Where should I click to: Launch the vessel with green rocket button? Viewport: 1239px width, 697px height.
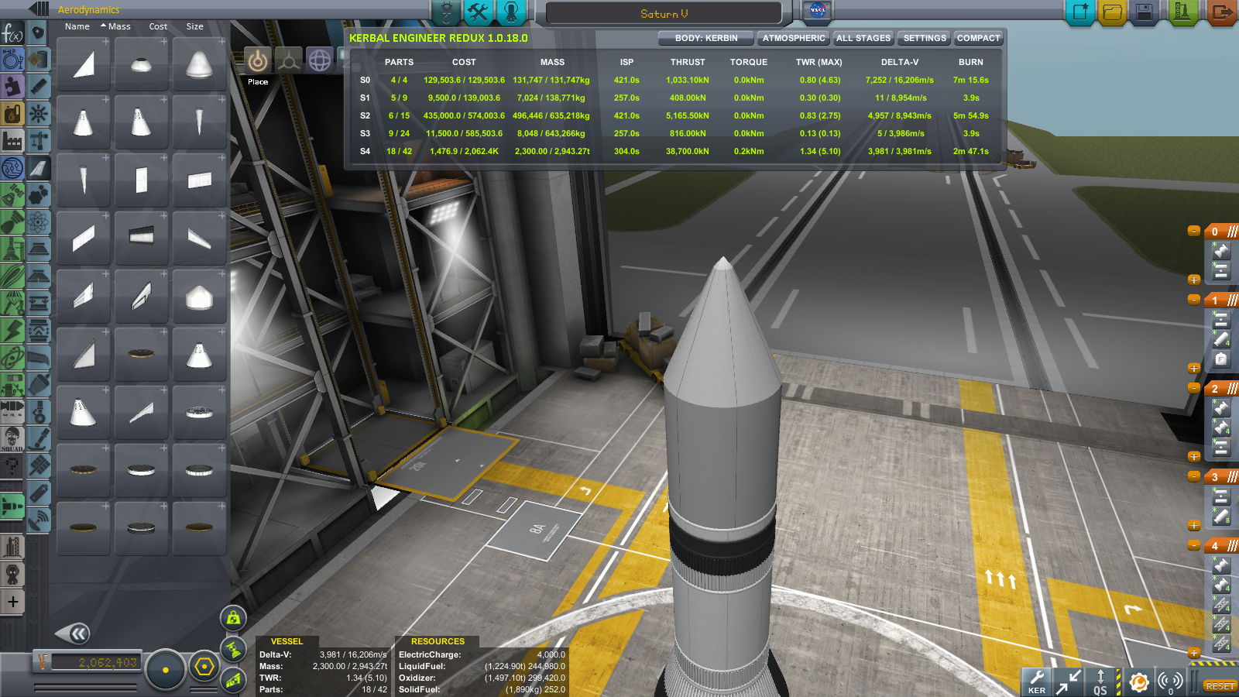point(1182,12)
